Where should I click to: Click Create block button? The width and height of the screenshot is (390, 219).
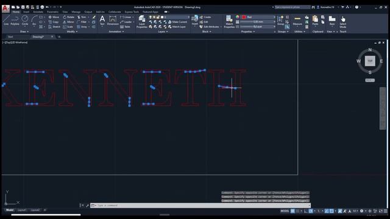click(x=205, y=17)
